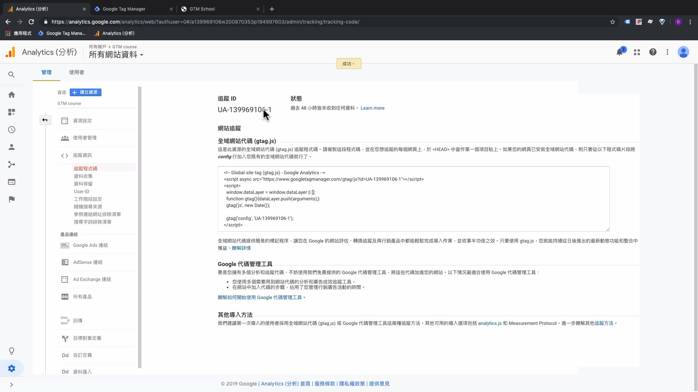Open Analytics three-dot overflow menu
Screen dimensions: 698x392
667,52
